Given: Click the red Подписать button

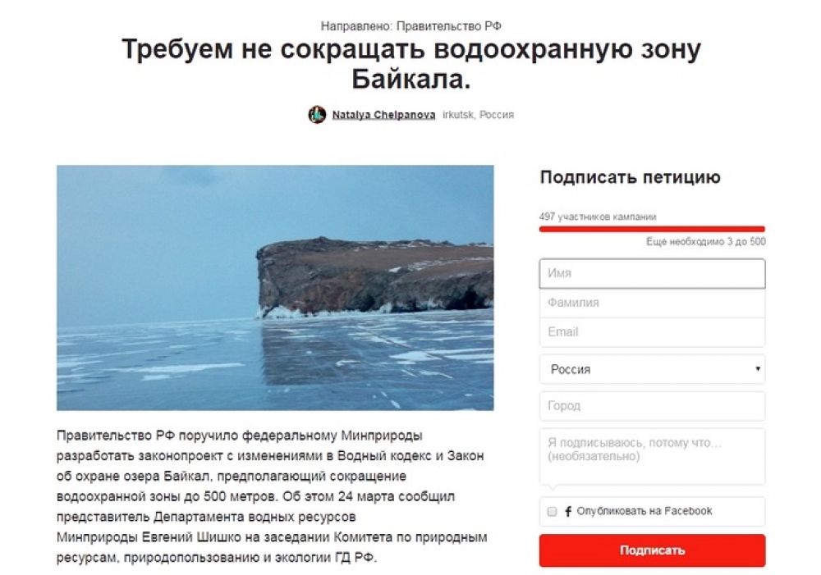Looking at the screenshot, I should click(652, 550).
